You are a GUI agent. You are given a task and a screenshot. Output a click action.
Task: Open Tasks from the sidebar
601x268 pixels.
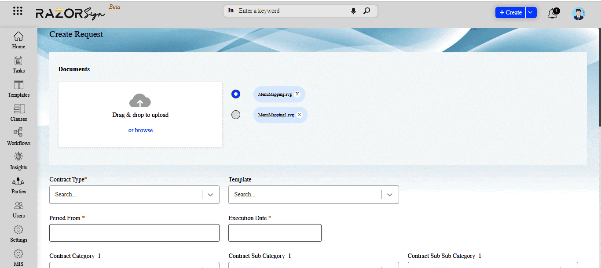[x=18, y=64]
